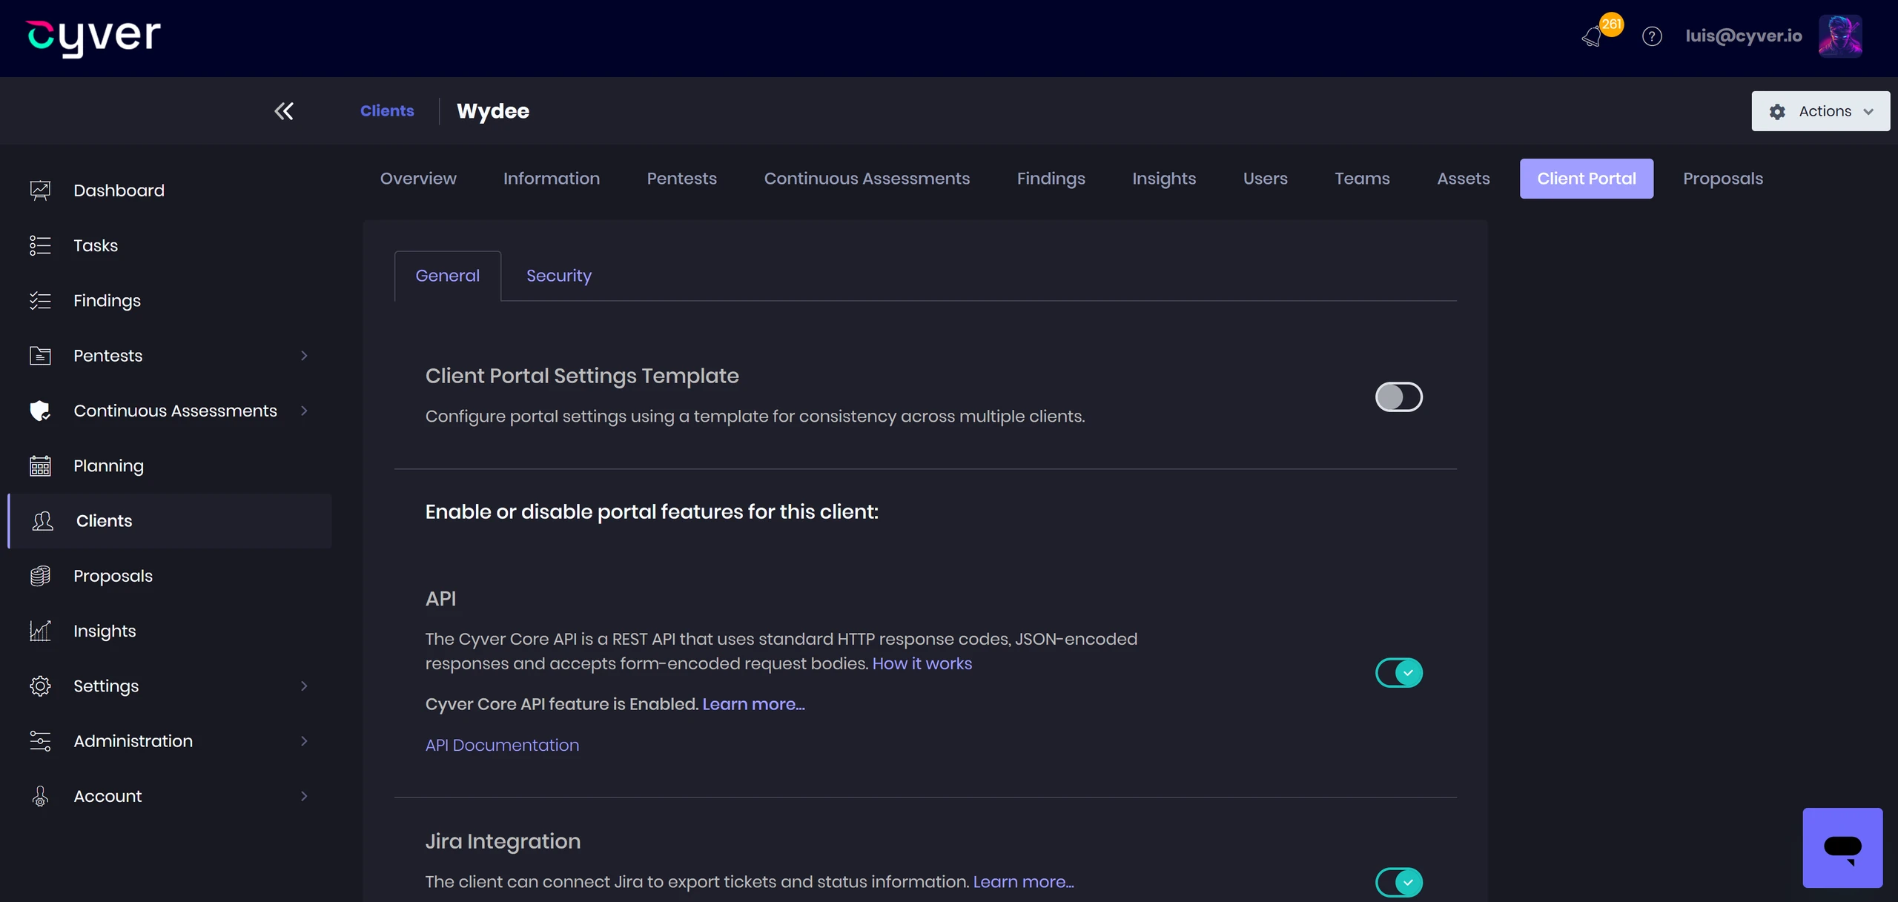Open the Actions dropdown menu
The height and width of the screenshot is (902, 1898).
pos(1820,111)
